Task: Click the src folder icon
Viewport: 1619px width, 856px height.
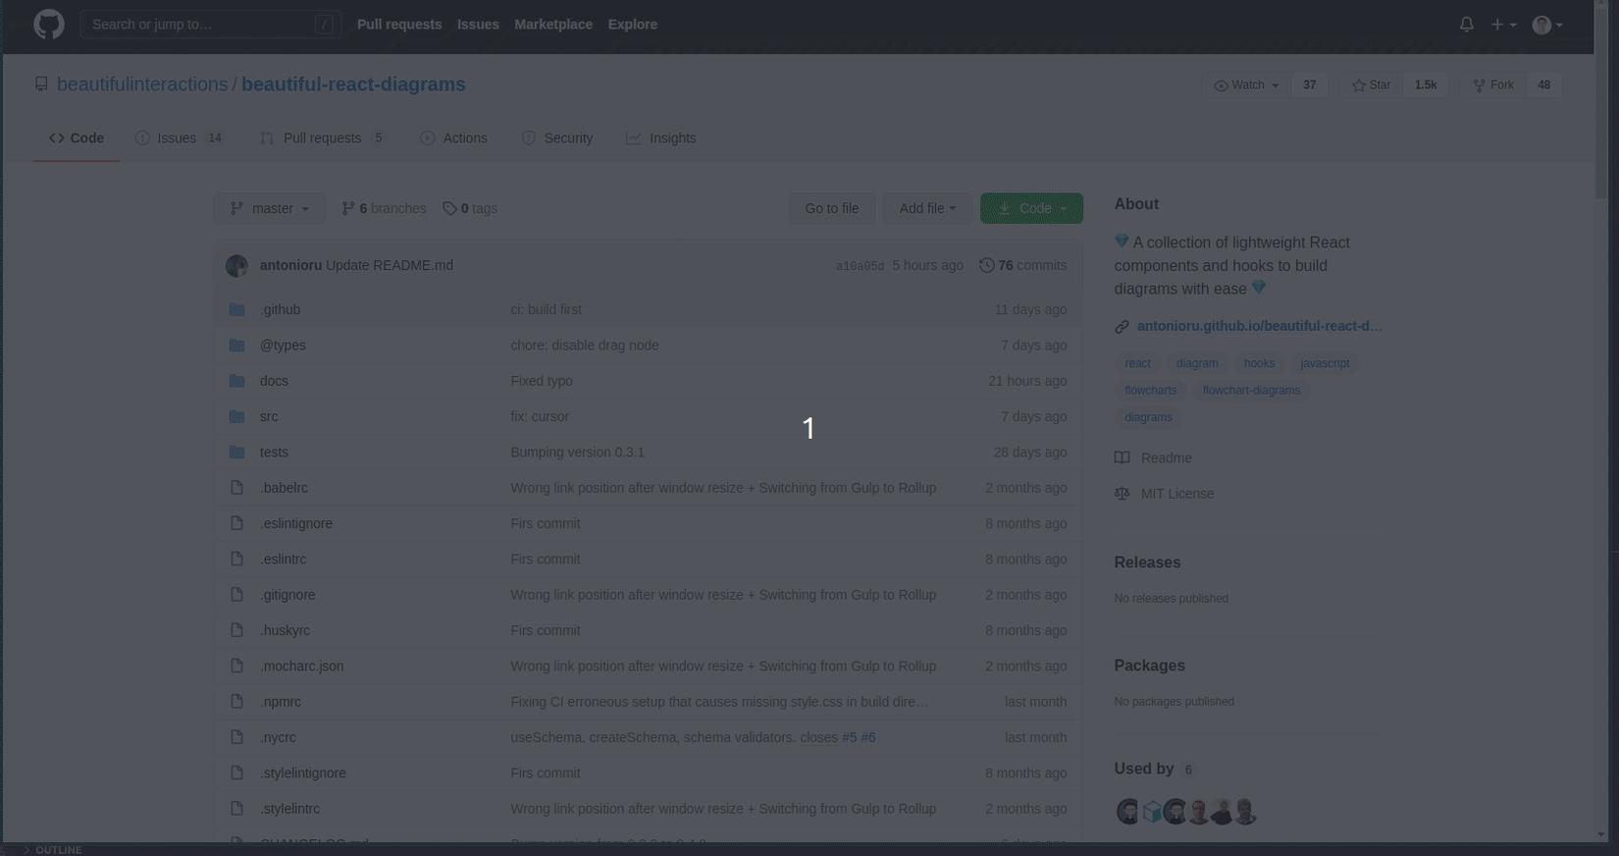Action: 236,416
